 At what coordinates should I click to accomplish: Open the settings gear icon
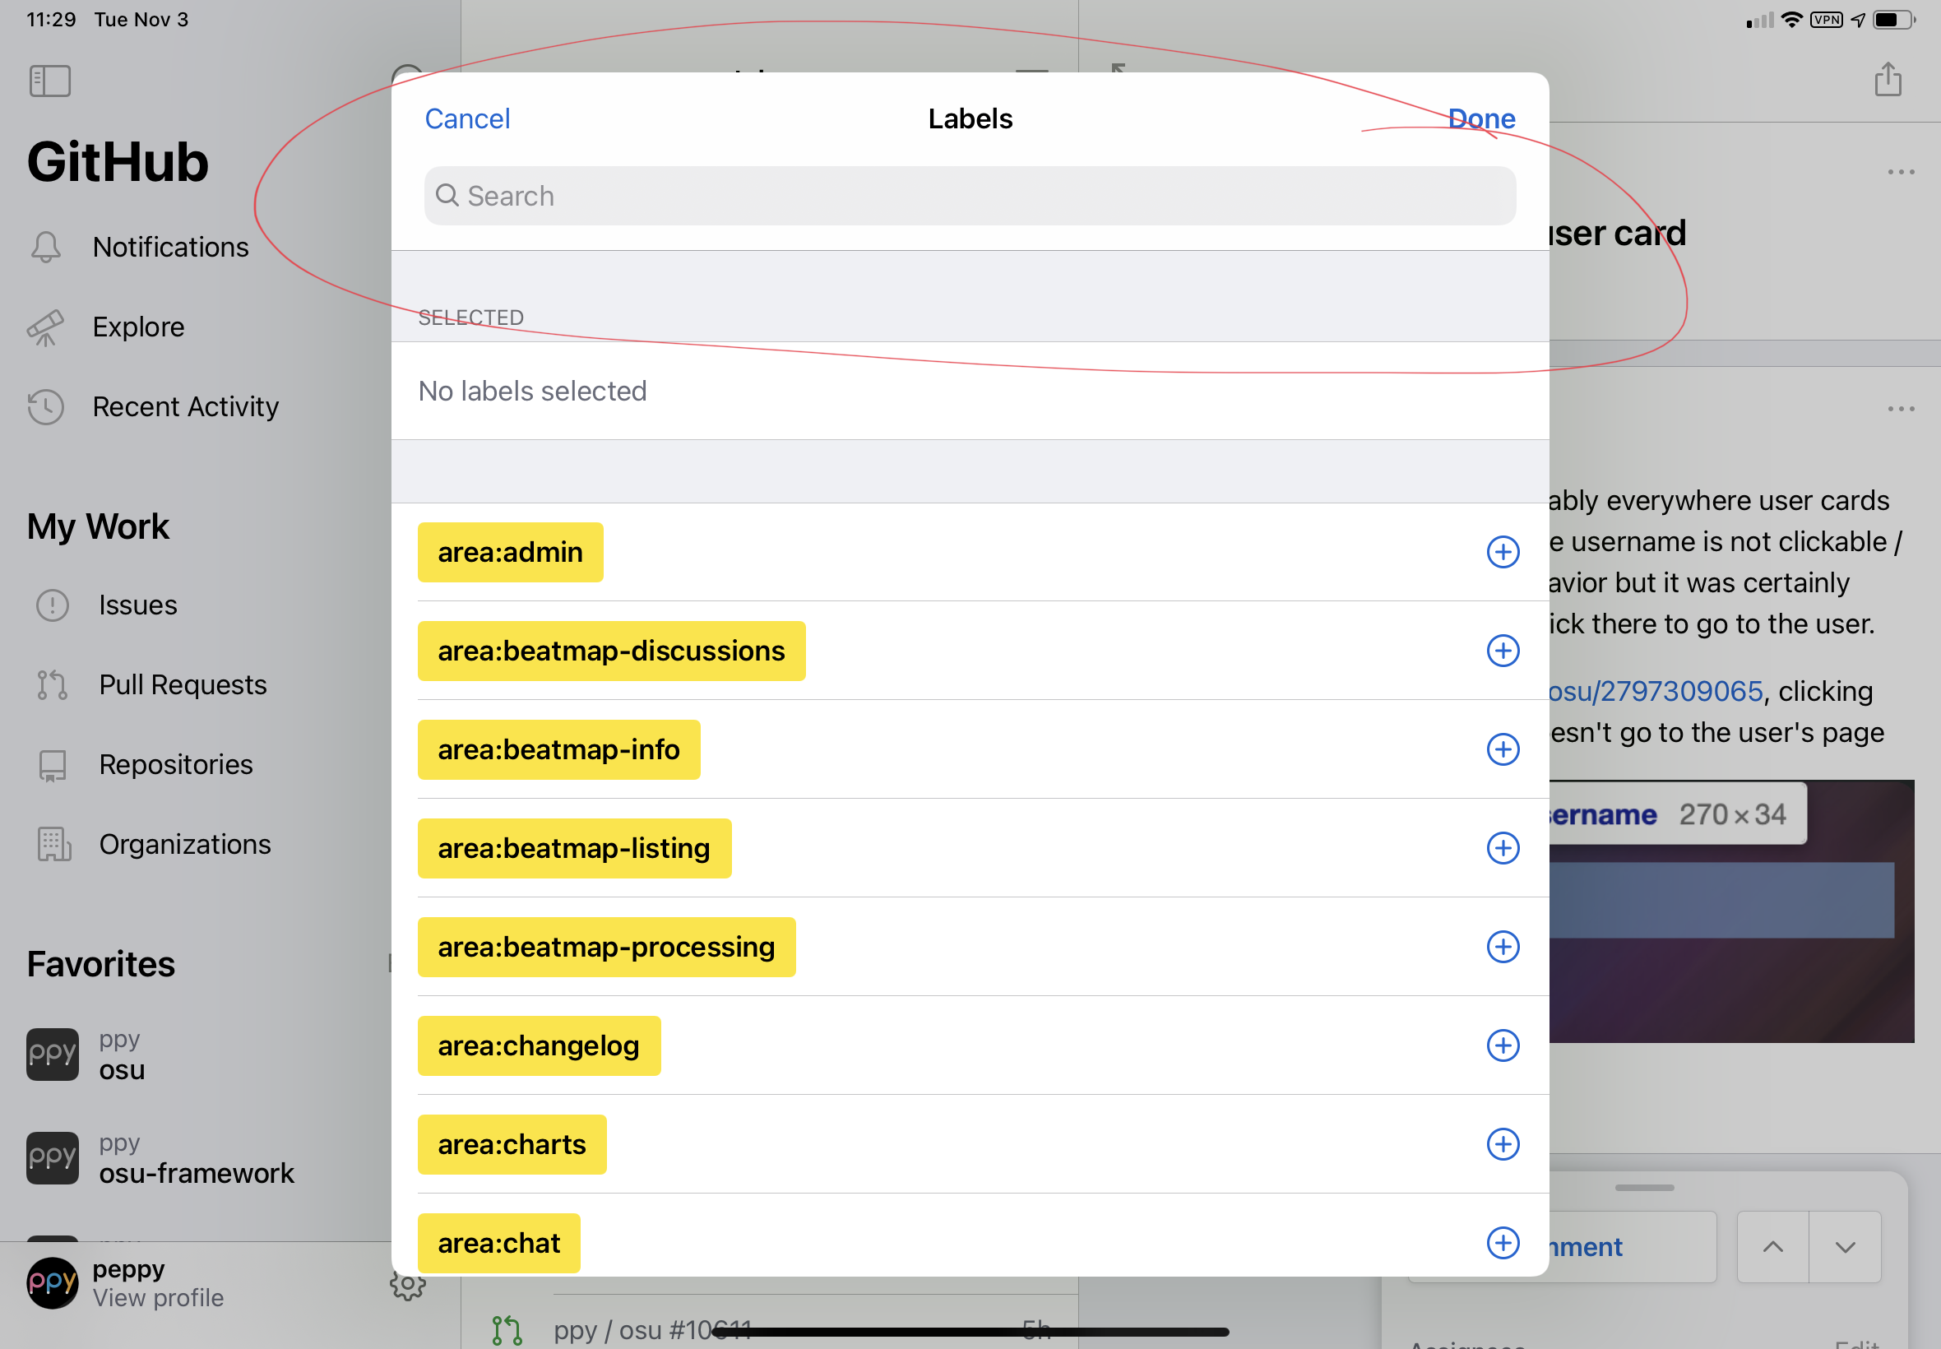pyautogui.click(x=407, y=1285)
